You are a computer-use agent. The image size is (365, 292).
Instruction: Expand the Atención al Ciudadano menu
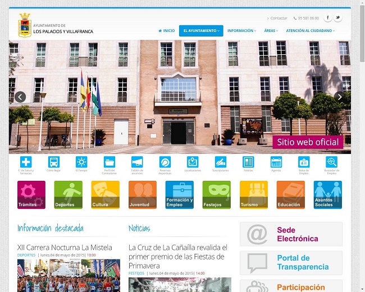pos(311,31)
